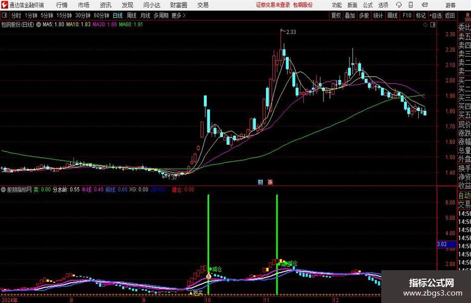Switch to 30分钟 period
This screenshot has width=471, height=303.
click(83, 15)
